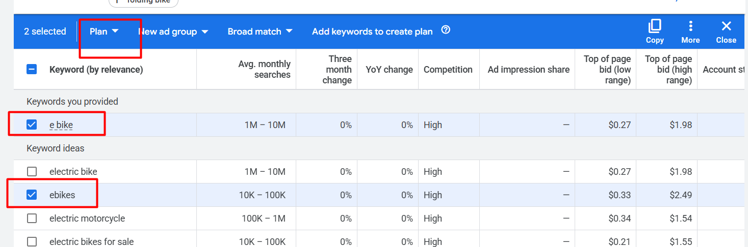The height and width of the screenshot is (247, 748).
Task: Select the 'electric motorcycle' checkbox
Action: click(x=32, y=219)
